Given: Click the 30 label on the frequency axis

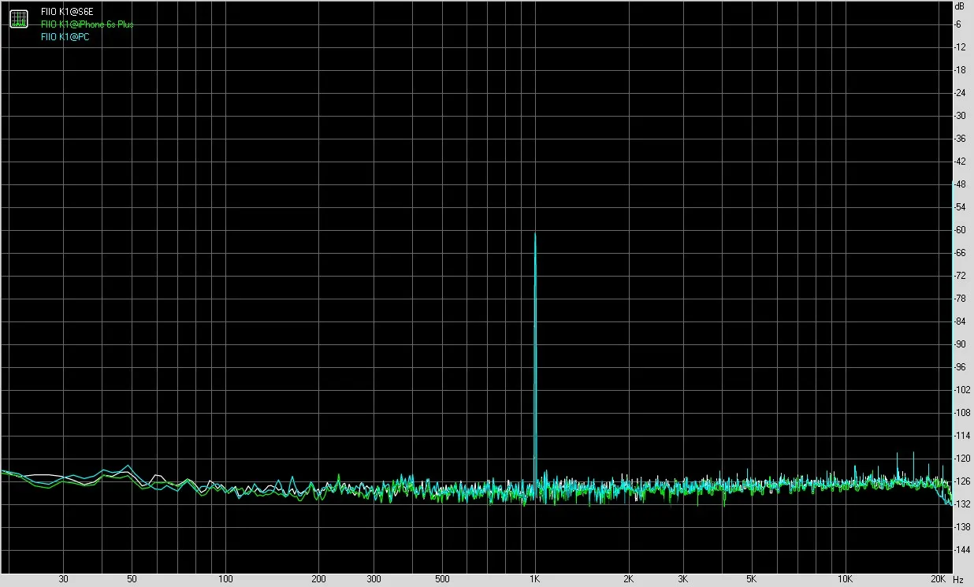Looking at the screenshot, I should (63, 579).
